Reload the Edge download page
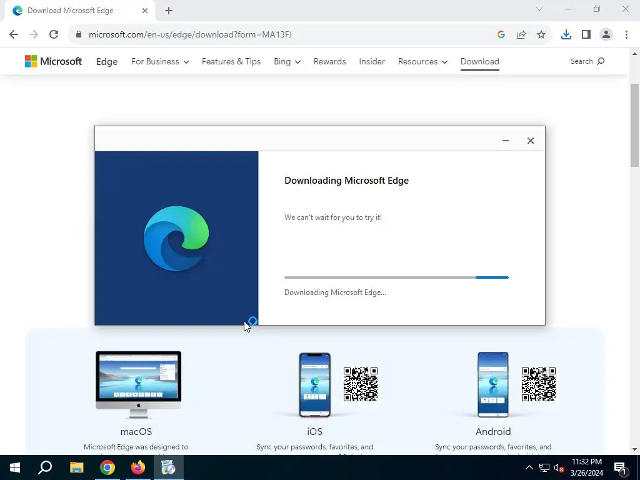The image size is (640, 480). [x=54, y=35]
